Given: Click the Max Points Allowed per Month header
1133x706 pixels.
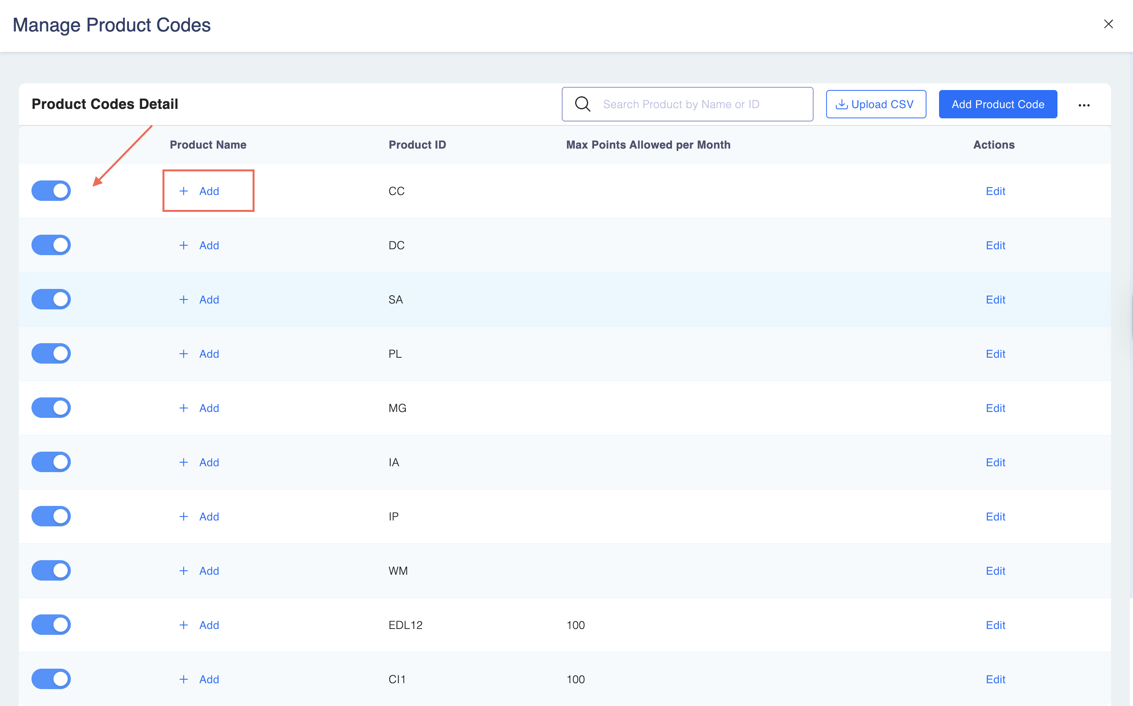Looking at the screenshot, I should pos(648,145).
